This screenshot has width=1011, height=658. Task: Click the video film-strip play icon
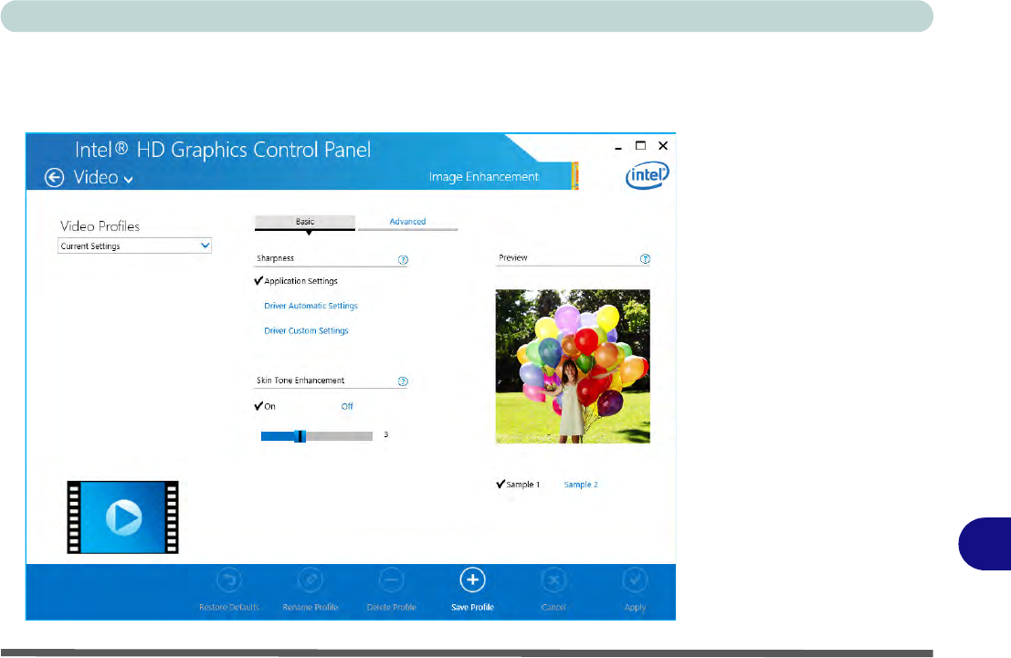[122, 517]
